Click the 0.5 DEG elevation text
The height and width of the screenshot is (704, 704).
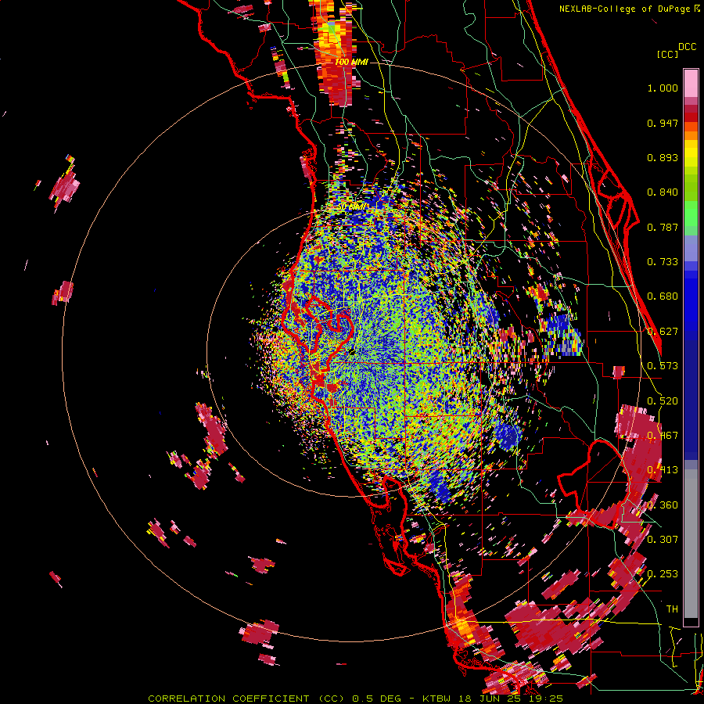377,699
